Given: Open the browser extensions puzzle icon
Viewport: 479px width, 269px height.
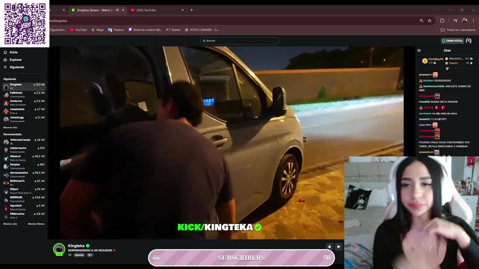Looking at the screenshot, I should [x=442, y=21].
